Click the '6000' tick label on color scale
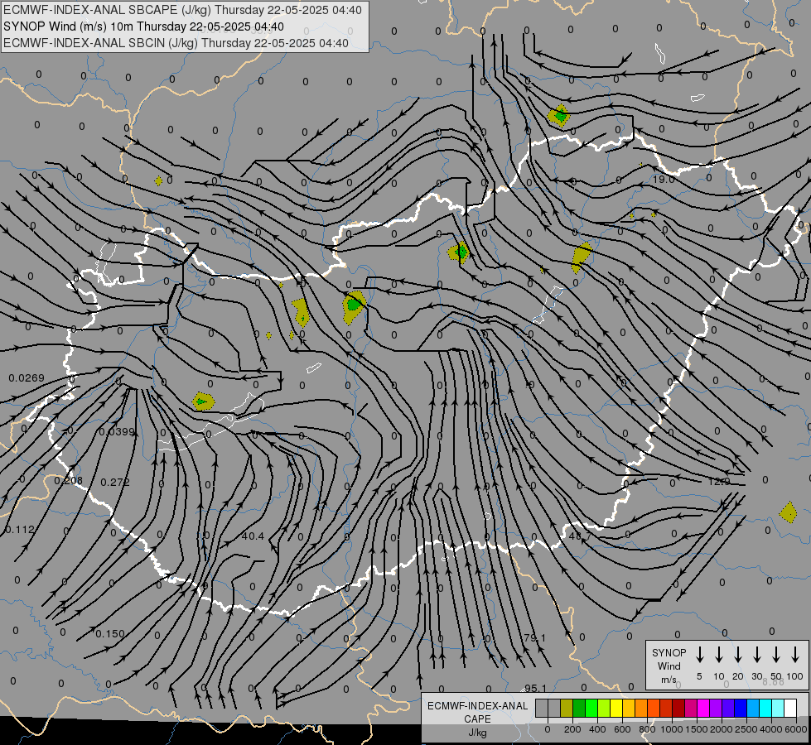The width and height of the screenshot is (811, 745). pyautogui.click(x=796, y=729)
